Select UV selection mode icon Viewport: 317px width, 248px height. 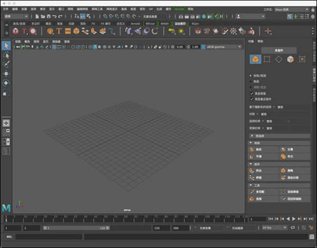(x=302, y=59)
